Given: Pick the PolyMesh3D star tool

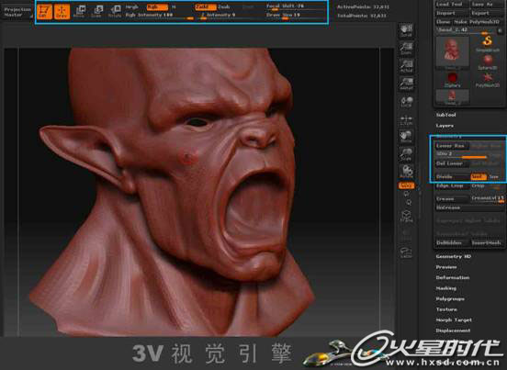Looking at the screenshot, I should [x=488, y=80].
